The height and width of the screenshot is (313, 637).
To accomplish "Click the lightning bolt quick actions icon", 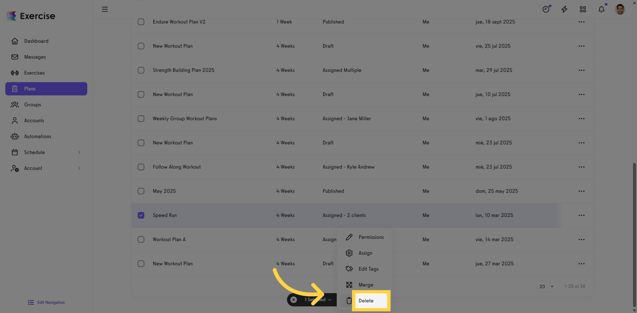I will [564, 9].
